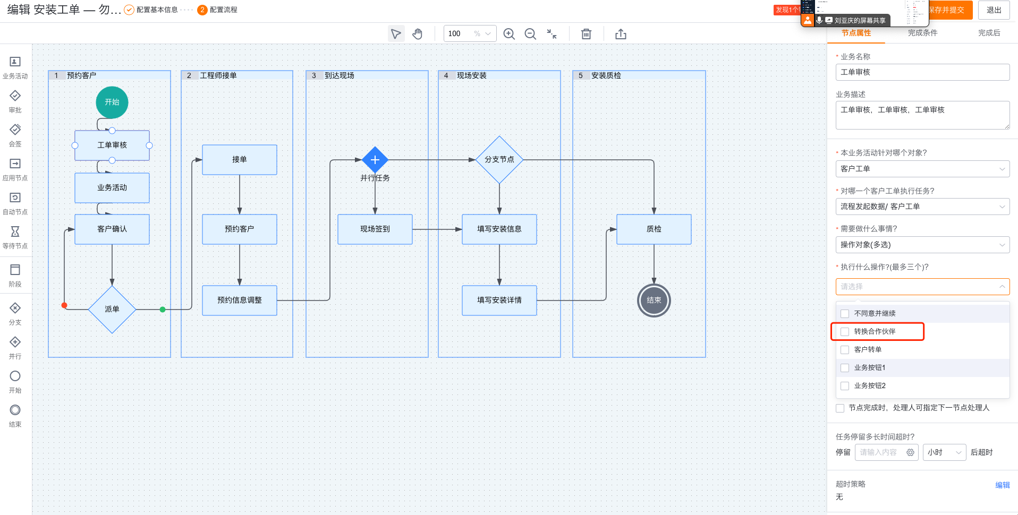1018x515 pixels.
Task: Click the 到达现场 stage header
Action: [367, 75]
